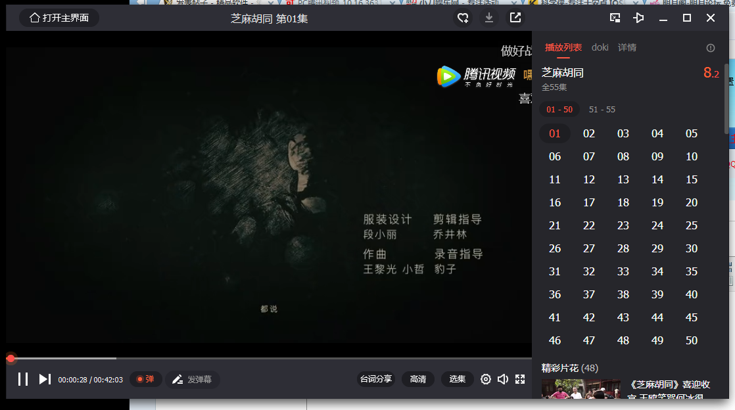Image resolution: width=735 pixels, height=410 pixels.
Task: Click the 8.2 rating score
Action: coord(711,73)
